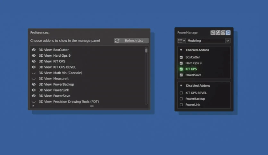
Task: Click the refresh arrows icon
Action: [x=117, y=41]
